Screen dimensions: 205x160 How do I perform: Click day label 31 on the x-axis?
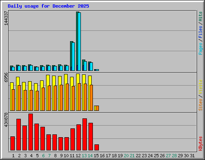point(192,156)
